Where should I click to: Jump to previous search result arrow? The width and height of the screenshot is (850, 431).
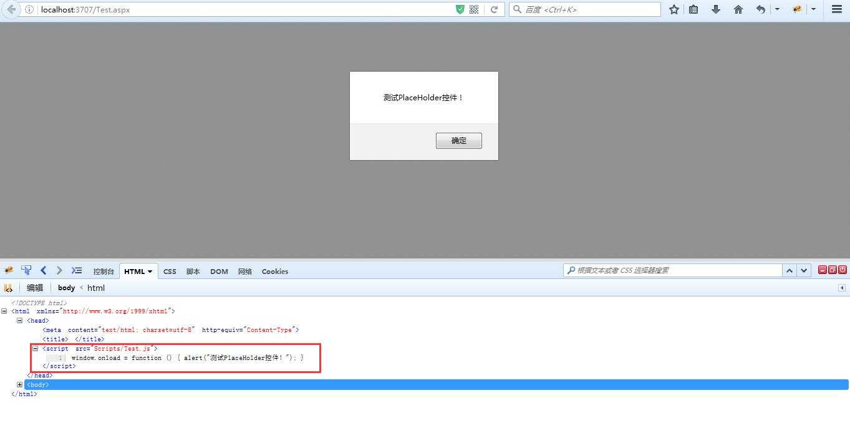tap(790, 270)
